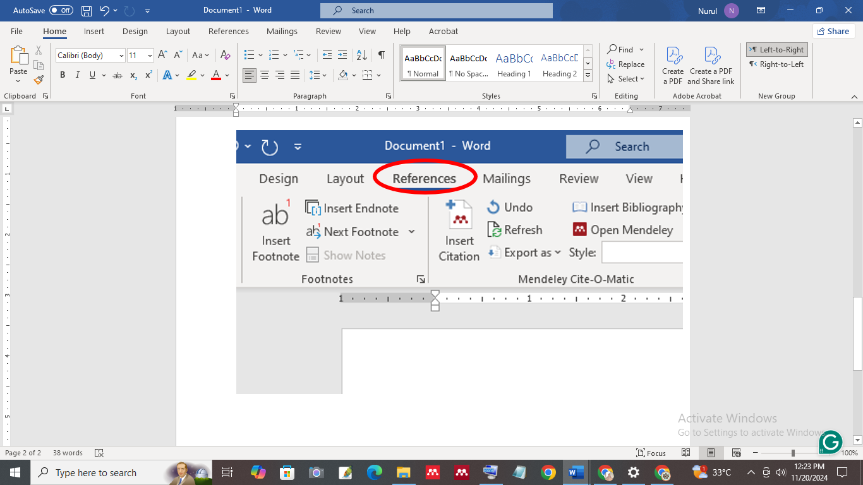Viewport: 863px width, 485px height.
Task: Click the Paste clipboard icon
Action: tap(18, 56)
